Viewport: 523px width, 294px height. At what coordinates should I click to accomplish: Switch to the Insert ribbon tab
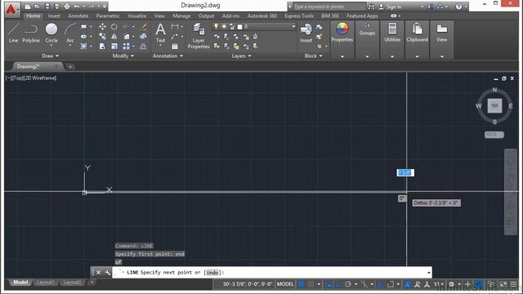pos(54,16)
